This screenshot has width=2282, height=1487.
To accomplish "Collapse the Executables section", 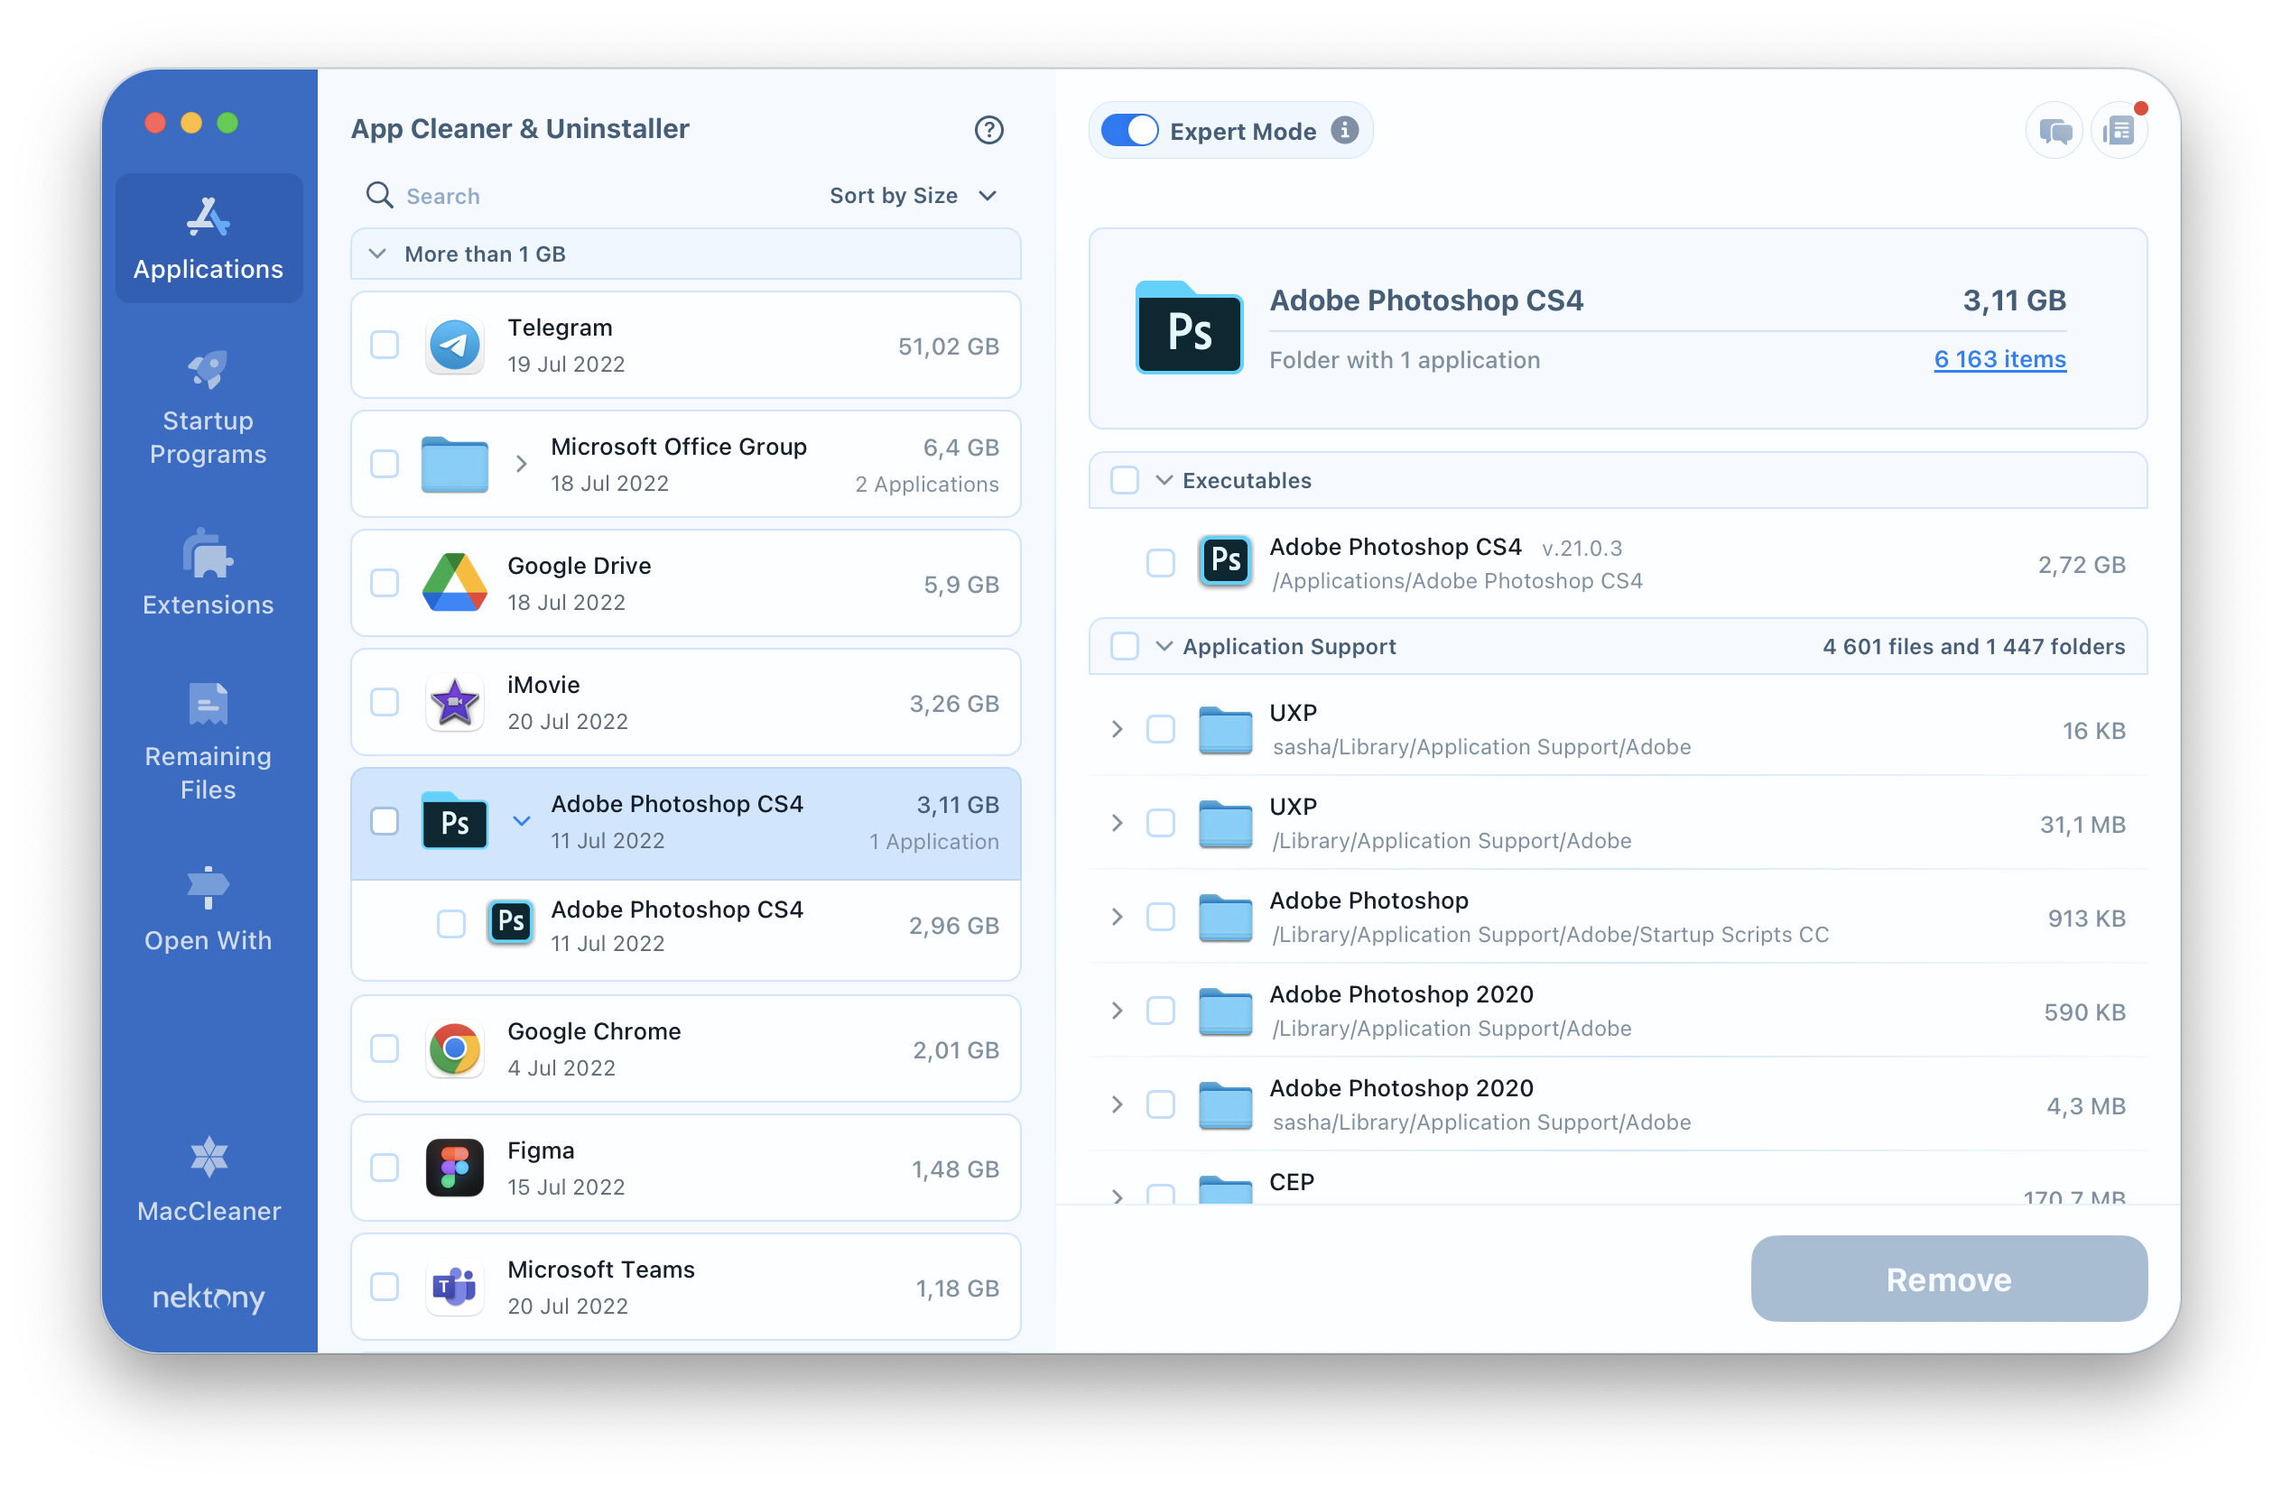I will pos(1163,481).
